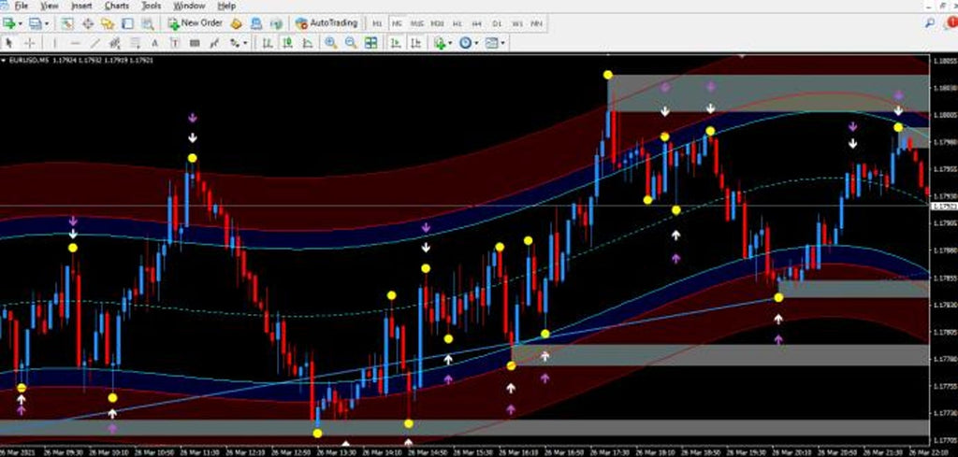The height and width of the screenshot is (457, 958).
Task: Draw a vertical line on chart
Action: 54,43
